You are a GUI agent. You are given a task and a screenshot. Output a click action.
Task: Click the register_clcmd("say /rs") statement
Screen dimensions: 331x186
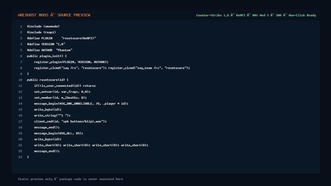(x=70, y=68)
